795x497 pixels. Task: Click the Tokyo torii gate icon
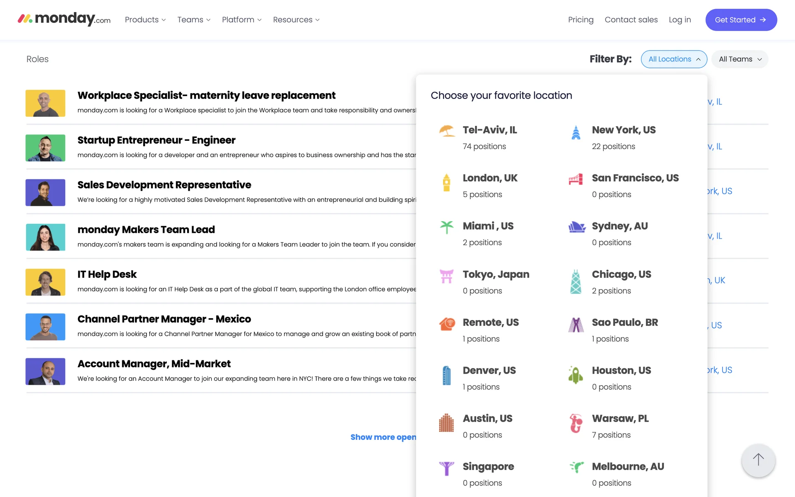coord(446,276)
